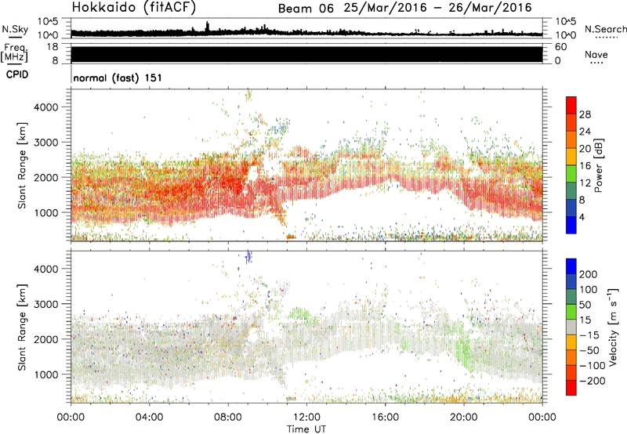Click the '4' tick on power colorbar
Screen dimensions: 627x434
pos(582,217)
